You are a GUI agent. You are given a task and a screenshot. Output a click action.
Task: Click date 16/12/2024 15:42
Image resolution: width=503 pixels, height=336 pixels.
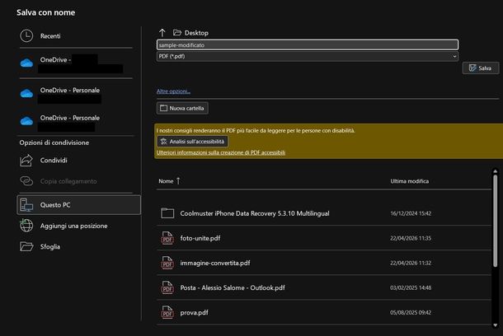[x=411, y=213]
